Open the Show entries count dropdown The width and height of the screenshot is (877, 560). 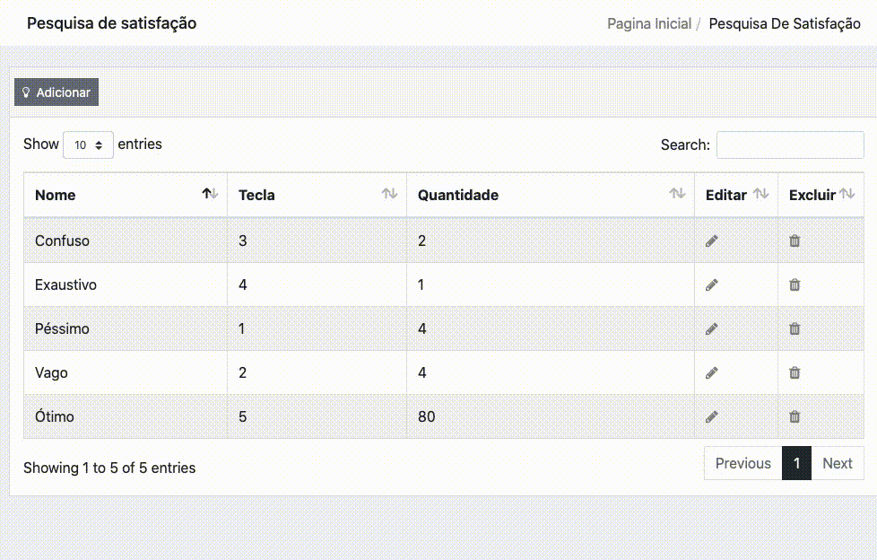pyautogui.click(x=88, y=144)
